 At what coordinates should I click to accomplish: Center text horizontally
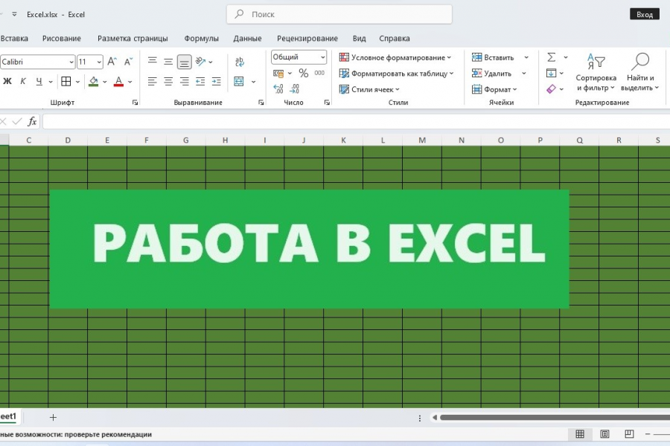coord(168,81)
